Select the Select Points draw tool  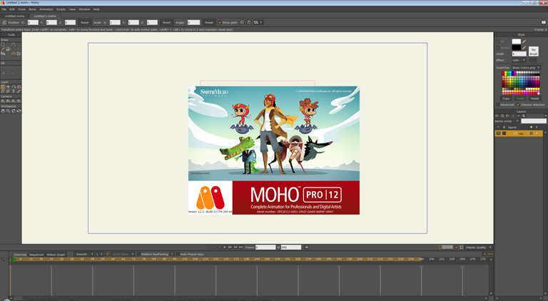pos(3,44)
